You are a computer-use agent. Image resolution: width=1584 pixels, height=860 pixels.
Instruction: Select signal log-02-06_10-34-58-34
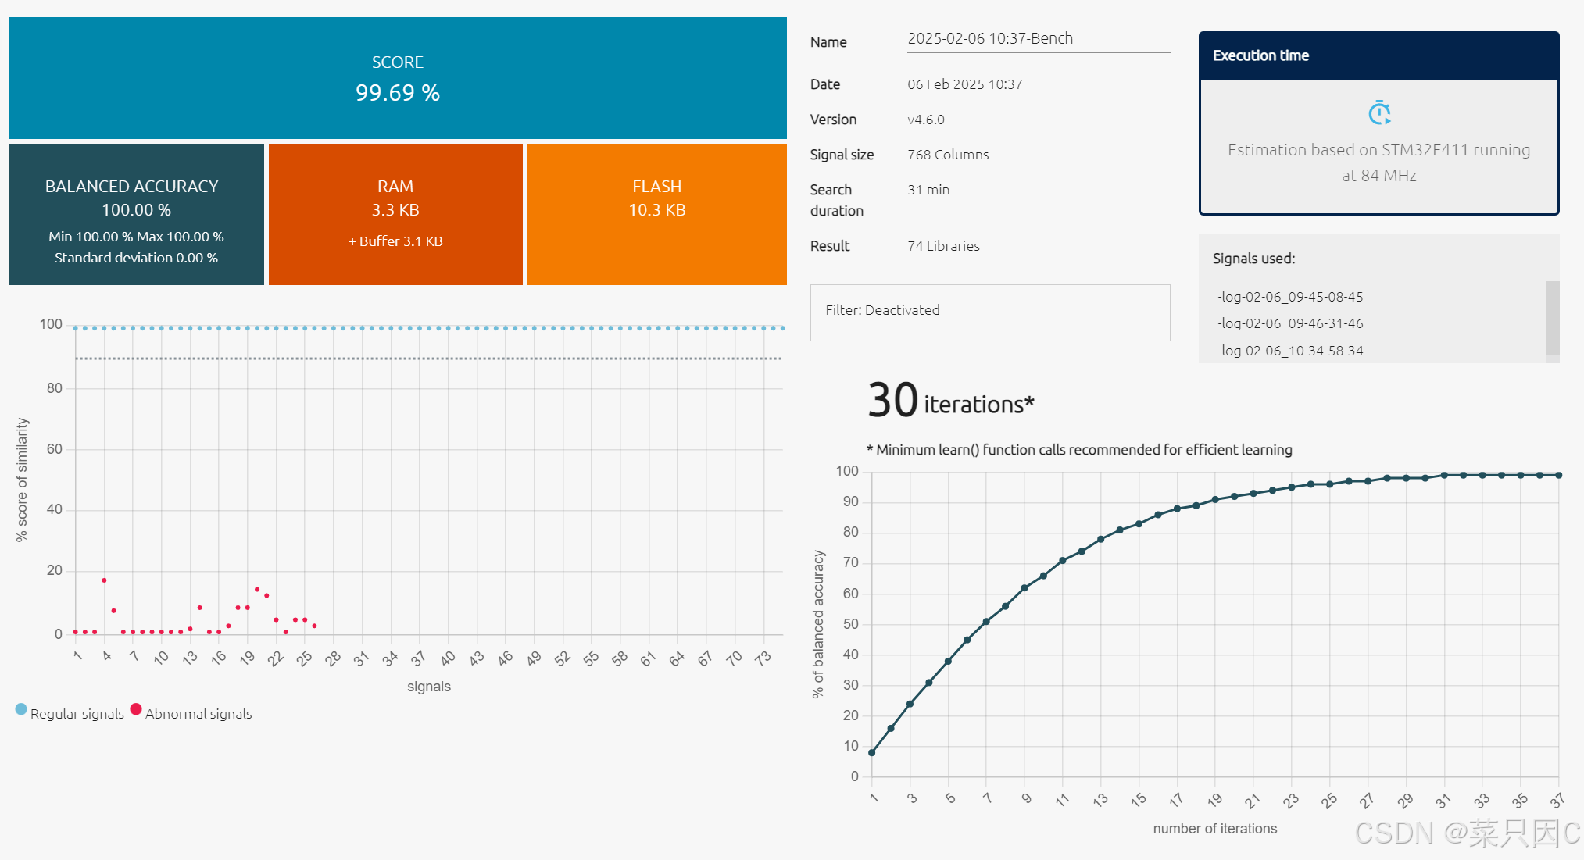pos(1289,351)
